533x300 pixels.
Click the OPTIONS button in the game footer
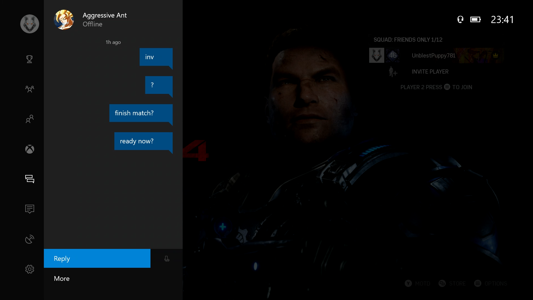tap(496, 284)
